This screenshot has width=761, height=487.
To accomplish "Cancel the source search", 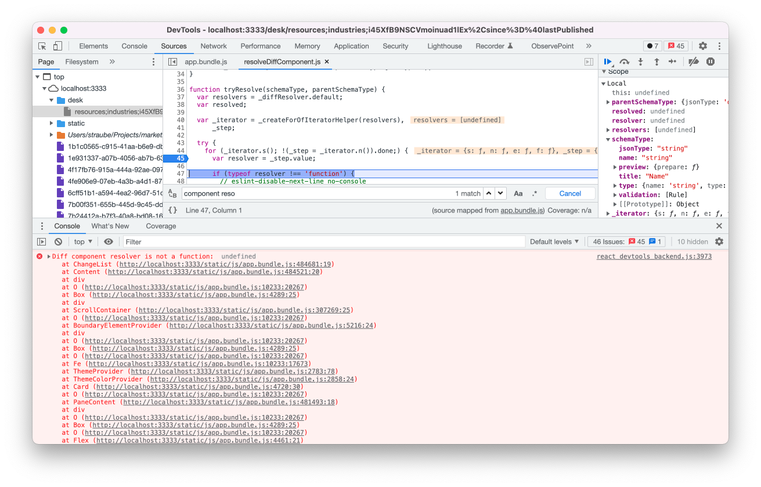I will coord(570,193).
